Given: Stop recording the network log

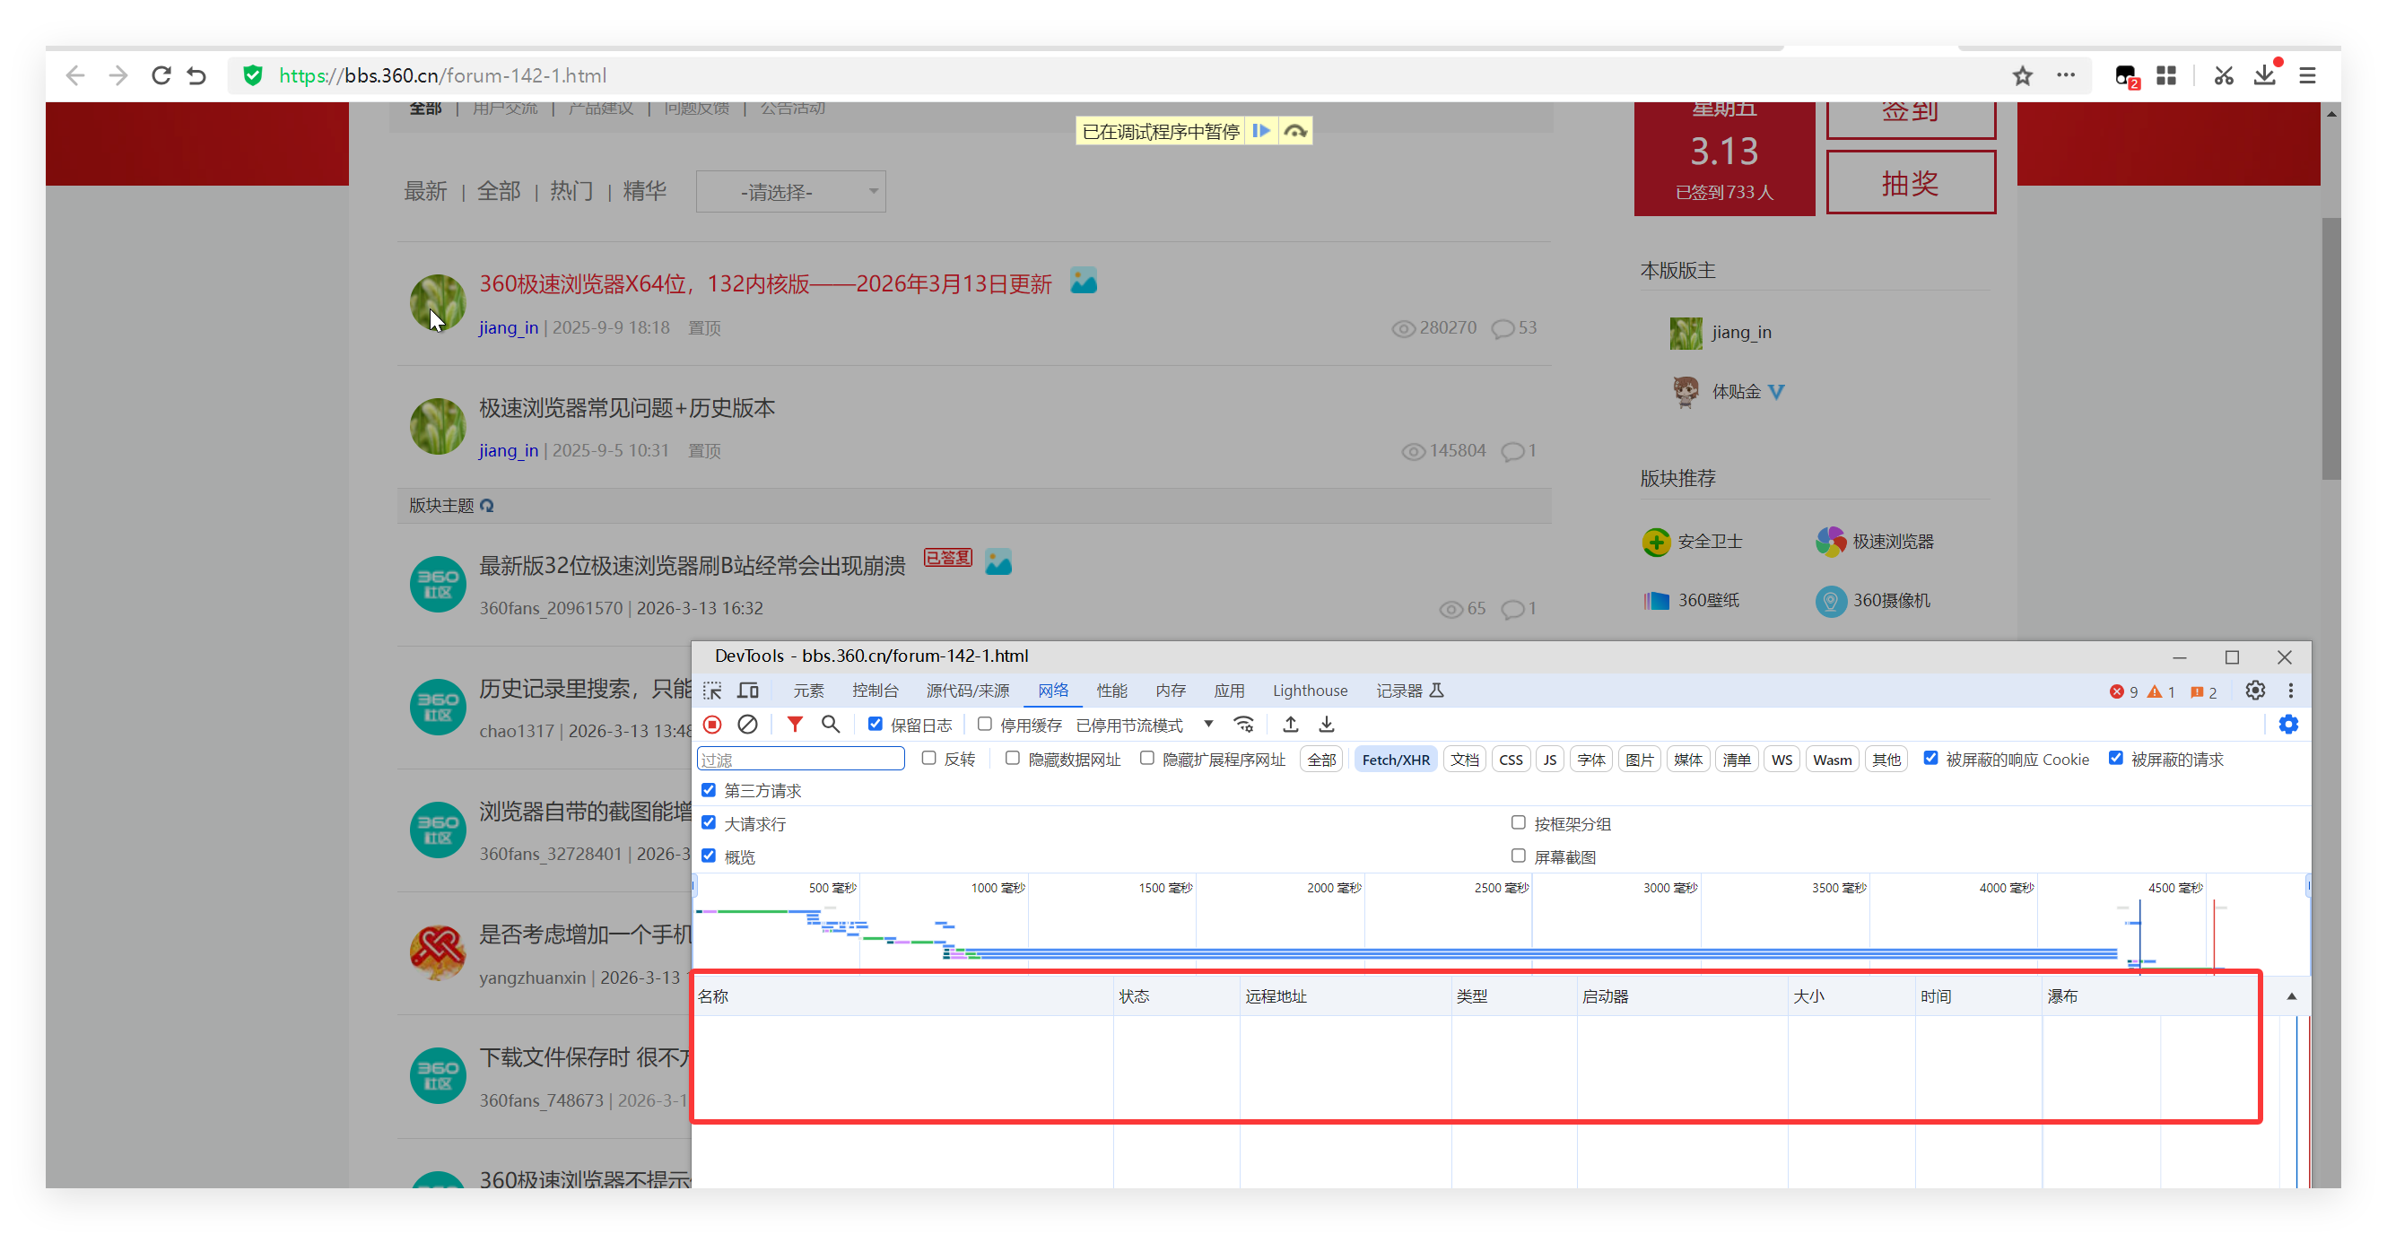Looking at the screenshot, I should pyautogui.click(x=711, y=725).
